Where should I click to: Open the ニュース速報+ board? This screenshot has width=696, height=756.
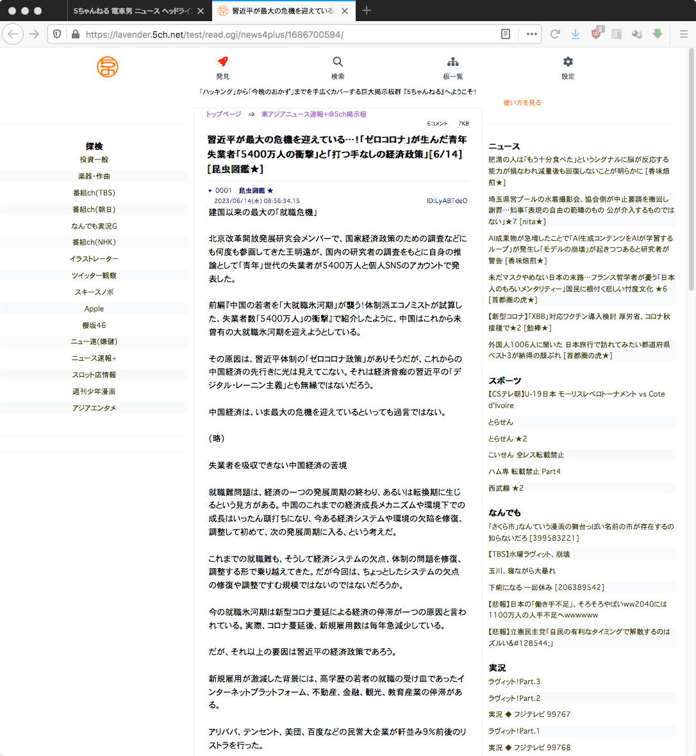coord(94,358)
